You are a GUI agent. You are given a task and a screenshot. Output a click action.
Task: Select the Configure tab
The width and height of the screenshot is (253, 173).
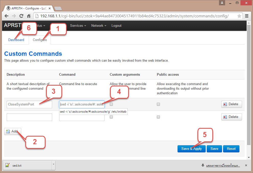coord(40,40)
